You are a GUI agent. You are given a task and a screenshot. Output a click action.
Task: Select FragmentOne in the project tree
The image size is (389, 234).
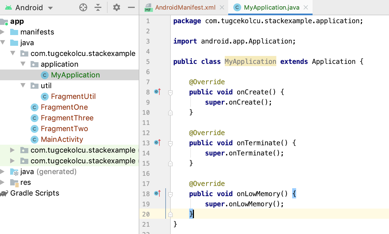[x=64, y=107]
